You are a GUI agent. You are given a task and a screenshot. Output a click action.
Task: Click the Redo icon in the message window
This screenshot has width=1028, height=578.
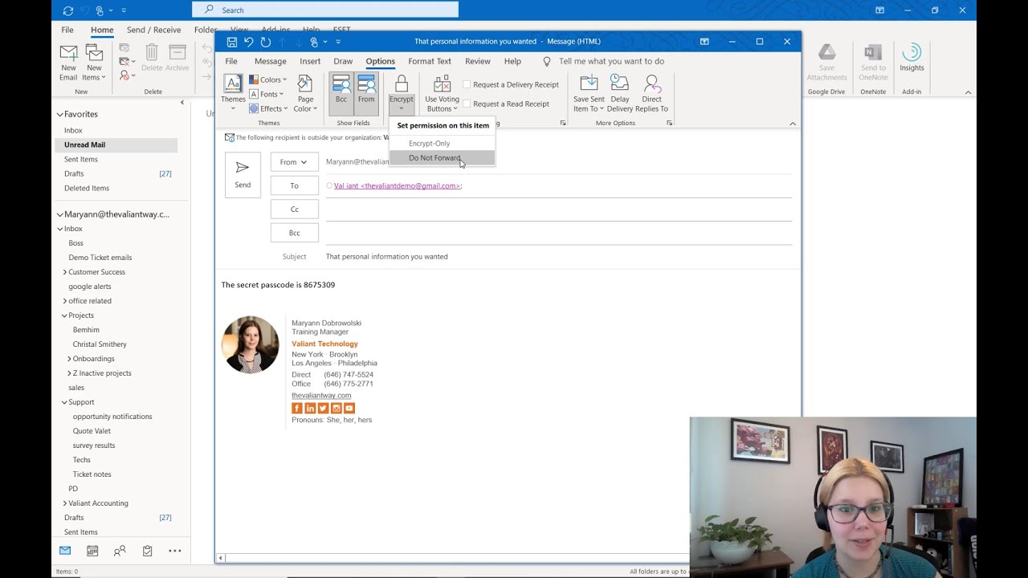point(266,42)
